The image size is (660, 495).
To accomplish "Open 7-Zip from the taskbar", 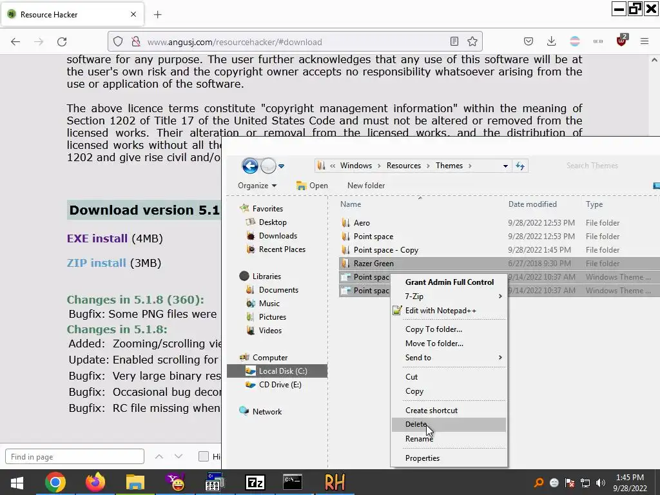I will point(255,482).
